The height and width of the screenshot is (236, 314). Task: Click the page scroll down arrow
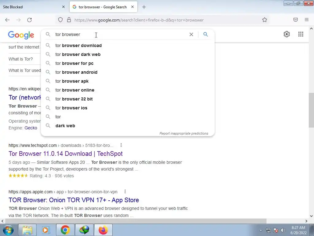pyautogui.click(x=312, y=216)
